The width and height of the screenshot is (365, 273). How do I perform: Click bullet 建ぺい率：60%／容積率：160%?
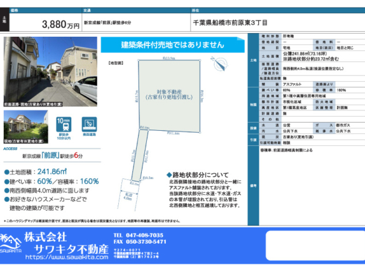tap(51, 181)
